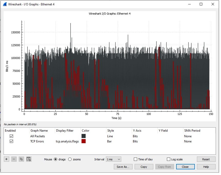Screen dimensions: 221x175
Task: Disable the All Packets graph checkbox
Action: [x=12, y=136]
